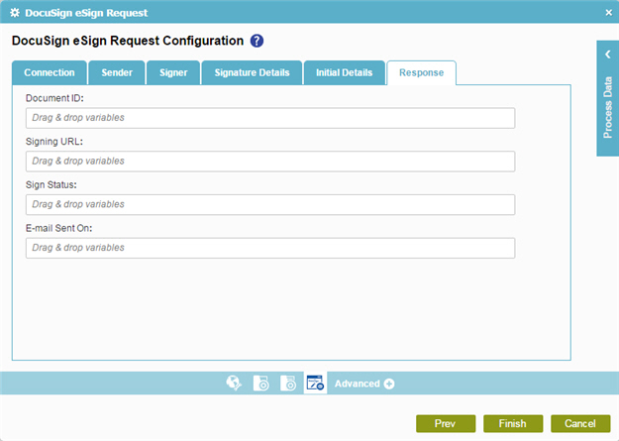This screenshot has width=619, height=441.
Task: Focus the Signing URL field
Action: click(270, 162)
